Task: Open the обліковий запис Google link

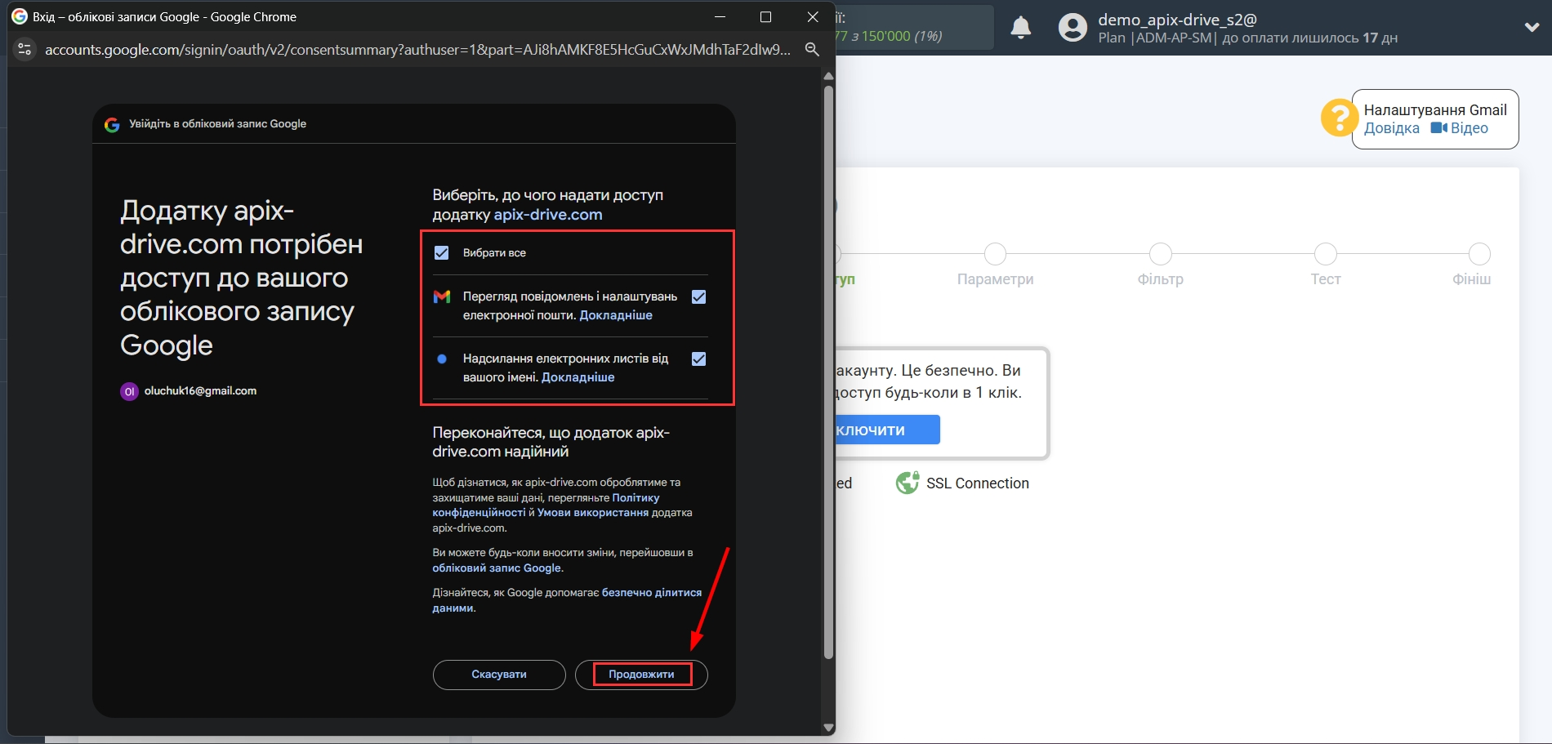Action: (497, 568)
